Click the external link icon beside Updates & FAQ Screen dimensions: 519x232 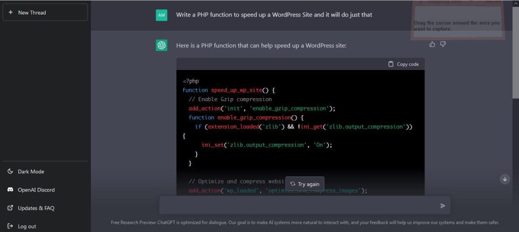click(x=10, y=208)
